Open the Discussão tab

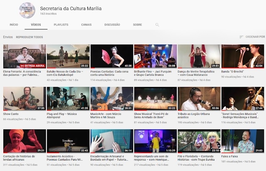tap(112, 25)
